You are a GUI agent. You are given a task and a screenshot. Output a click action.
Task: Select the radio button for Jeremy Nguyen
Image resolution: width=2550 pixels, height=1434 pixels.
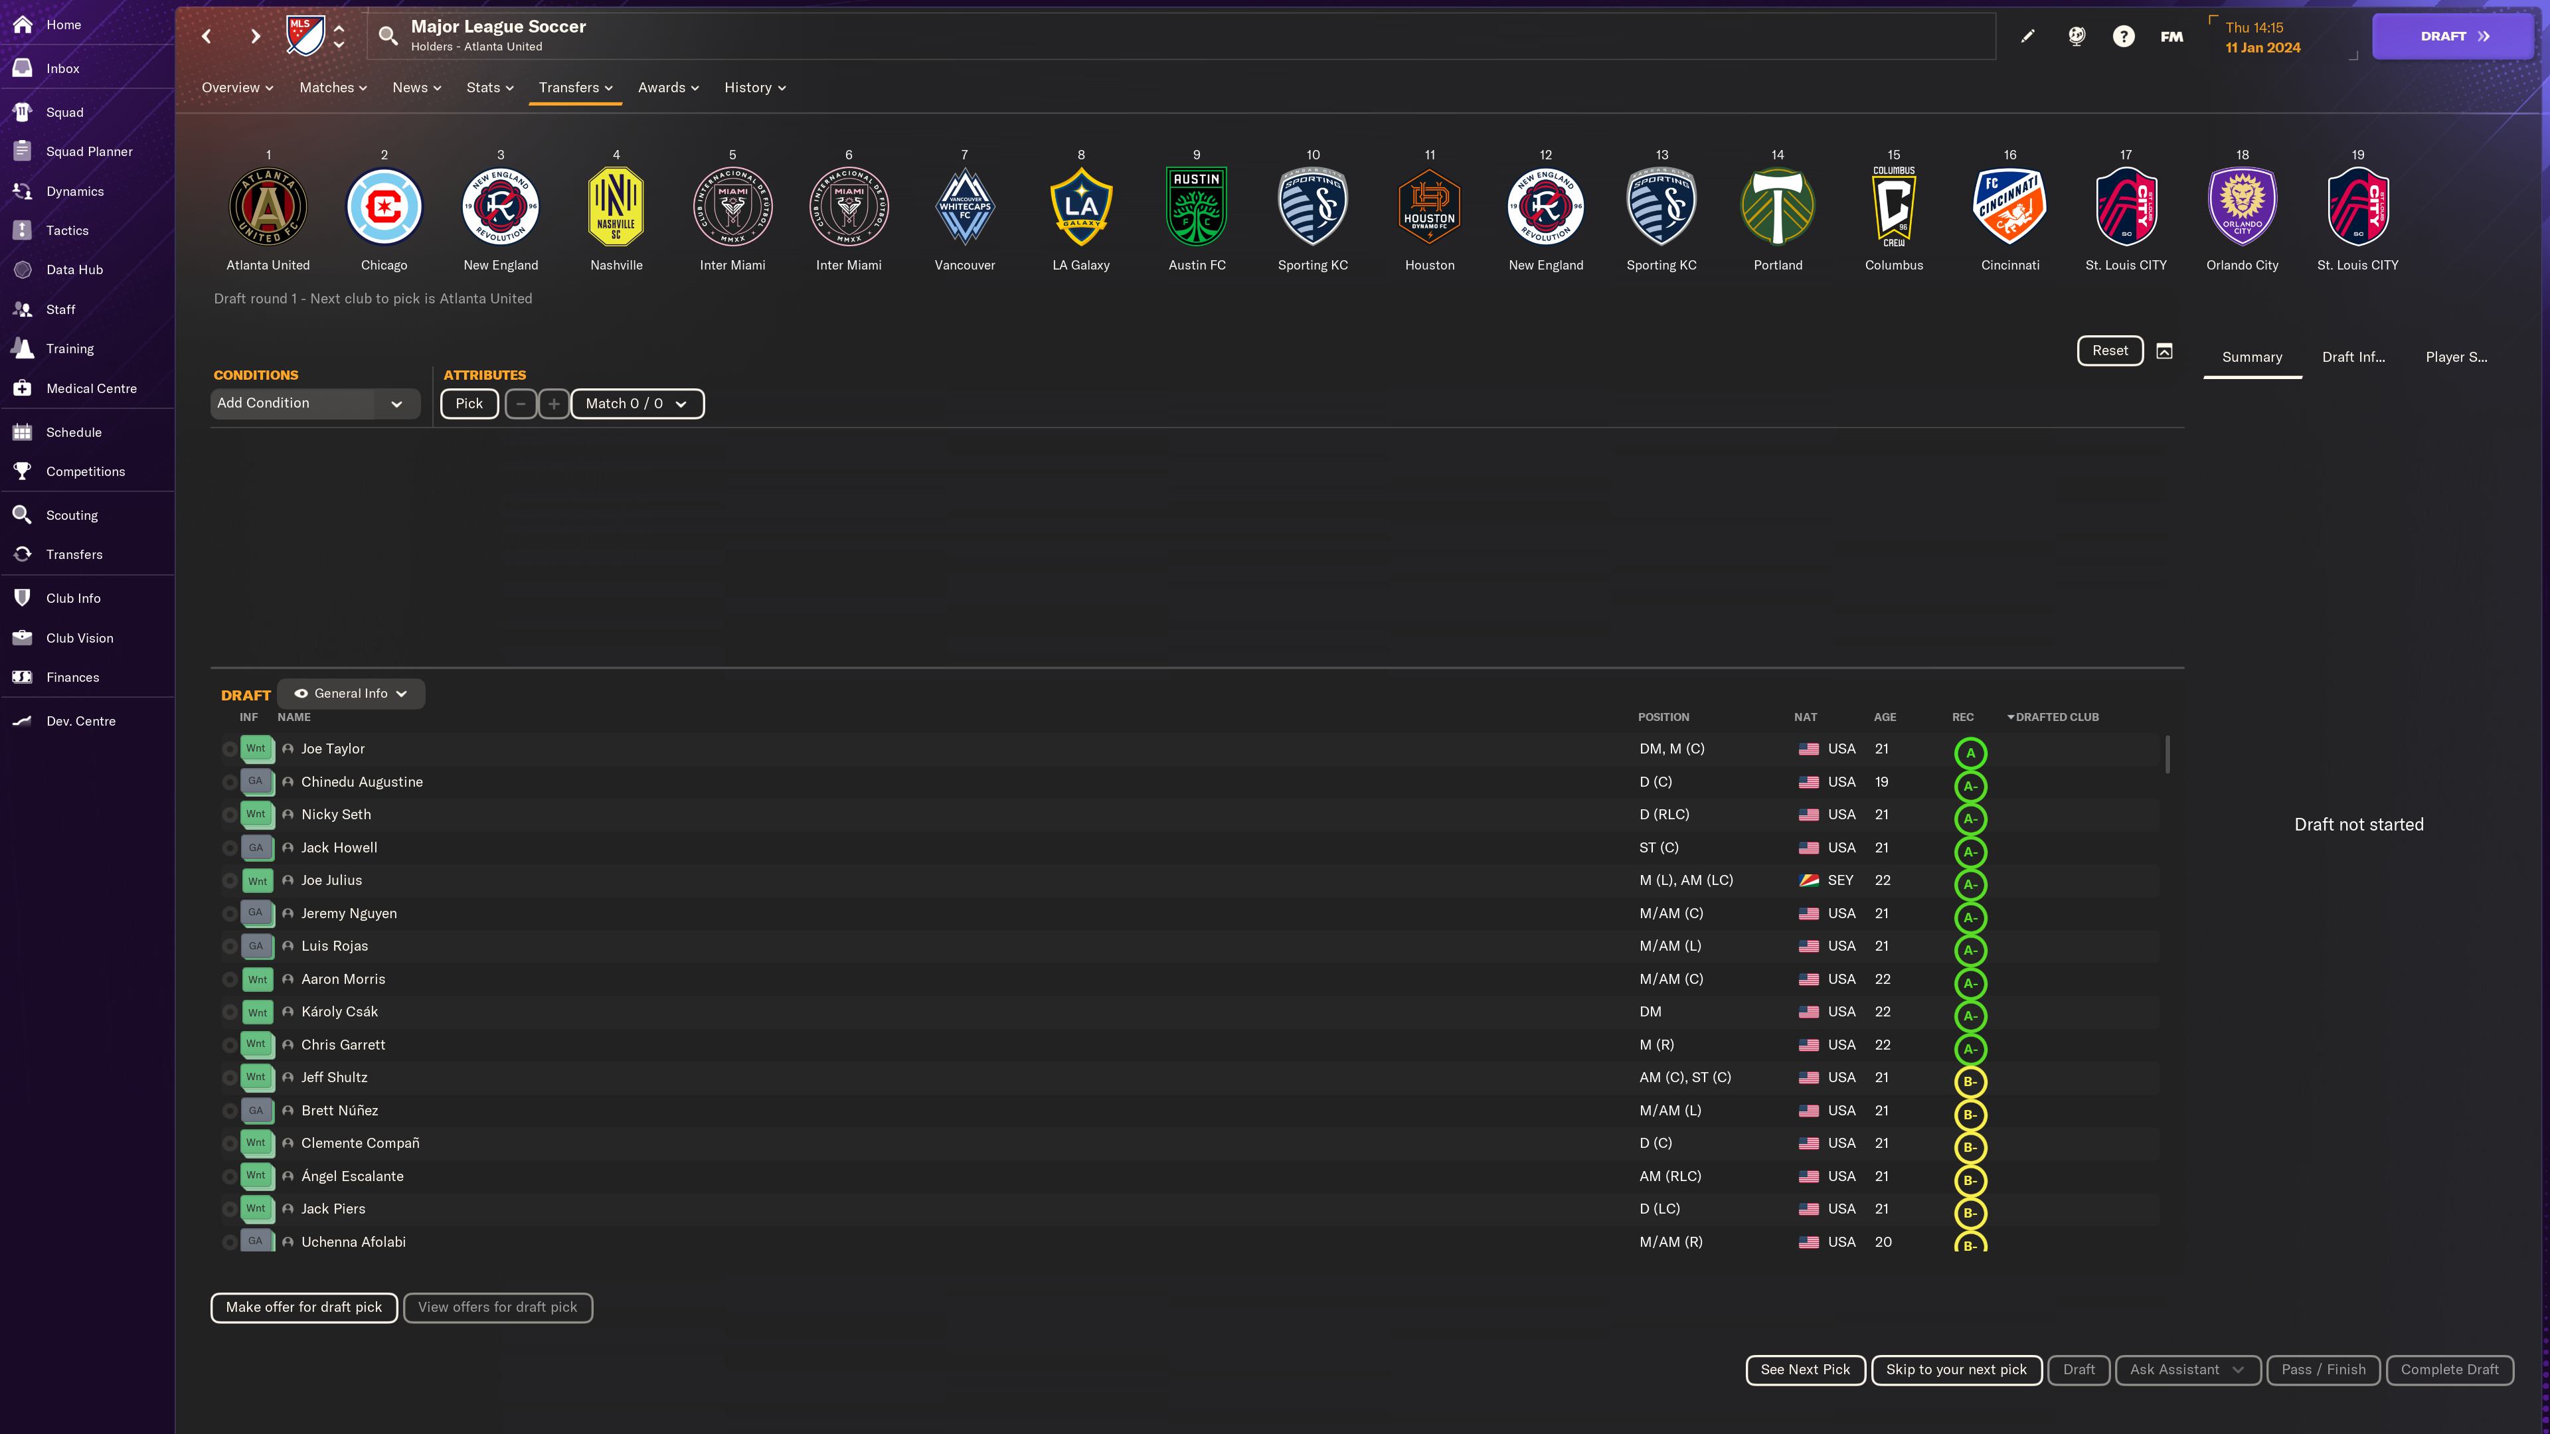[x=230, y=914]
